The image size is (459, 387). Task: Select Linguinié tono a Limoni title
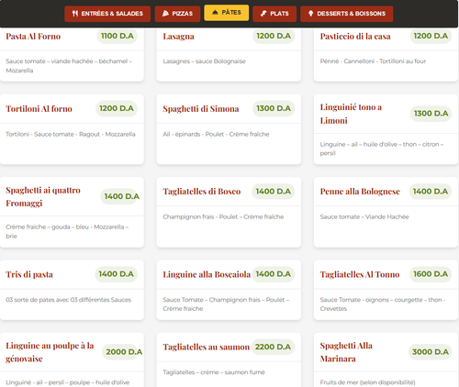click(351, 114)
